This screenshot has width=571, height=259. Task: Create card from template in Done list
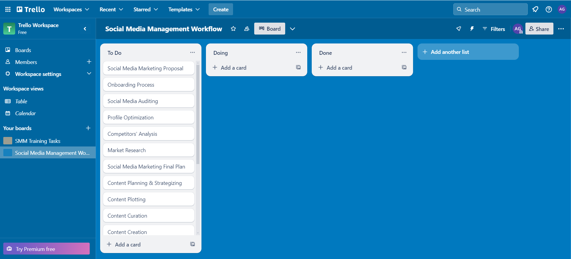[x=404, y=67]
